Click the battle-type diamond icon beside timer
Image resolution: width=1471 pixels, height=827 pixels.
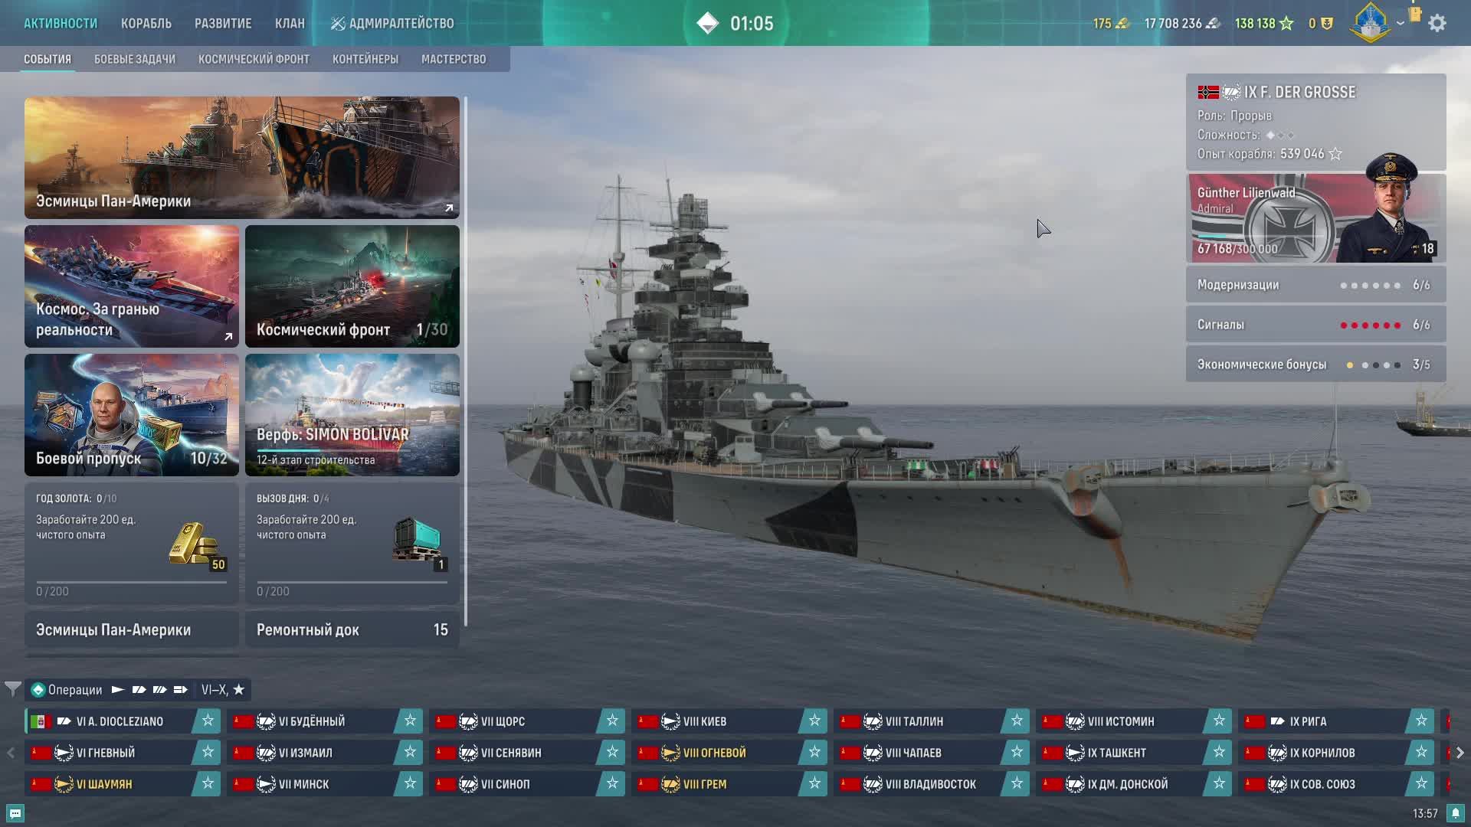707,23
